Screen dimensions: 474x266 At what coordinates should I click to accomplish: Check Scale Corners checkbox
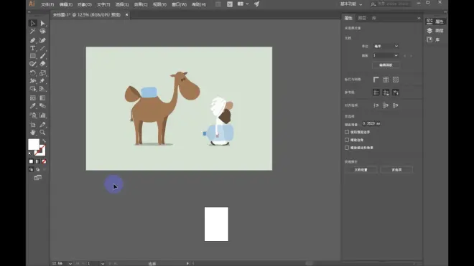click(347, 140)
